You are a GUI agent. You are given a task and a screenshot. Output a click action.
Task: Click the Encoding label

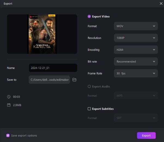tap(94, 50)
